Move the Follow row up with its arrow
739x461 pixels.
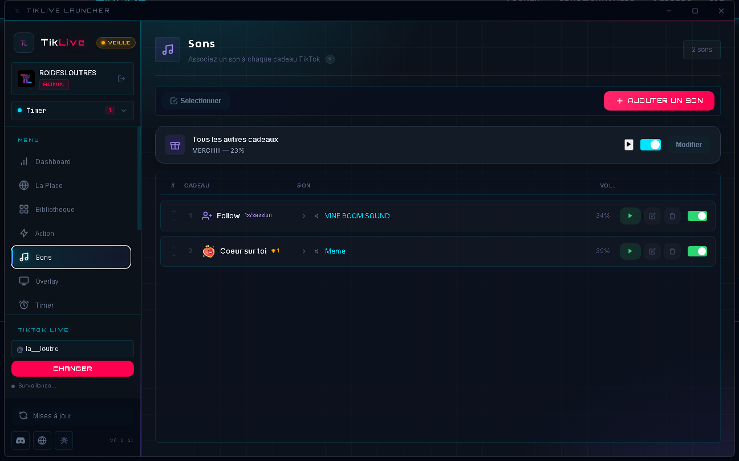(x=174, y=212)
